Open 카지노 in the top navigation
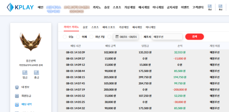Viewport: 229px width, 112px height. coord(97,7)
